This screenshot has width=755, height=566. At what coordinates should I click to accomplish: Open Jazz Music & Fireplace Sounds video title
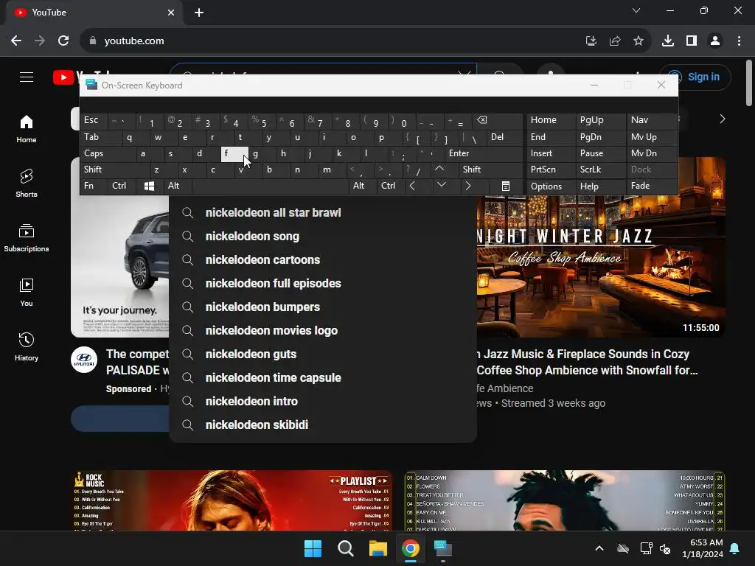pyautogui.click(x=586, y=362)
